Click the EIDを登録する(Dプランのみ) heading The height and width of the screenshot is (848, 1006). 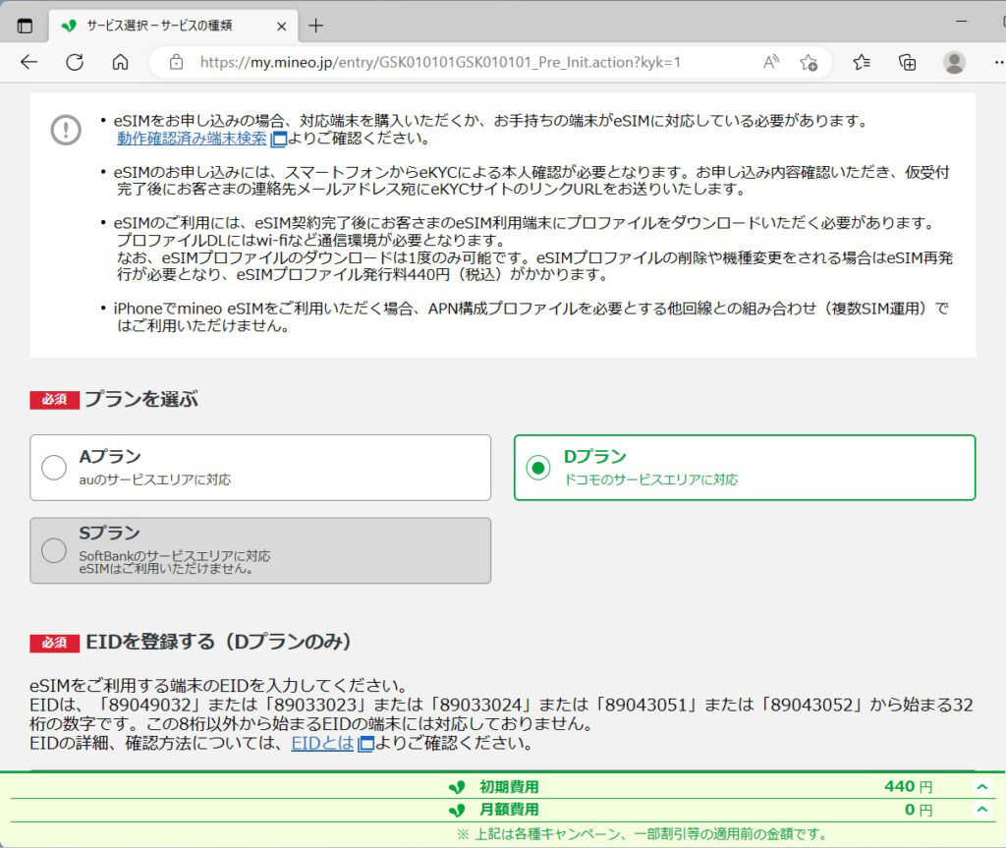[218, 642]
